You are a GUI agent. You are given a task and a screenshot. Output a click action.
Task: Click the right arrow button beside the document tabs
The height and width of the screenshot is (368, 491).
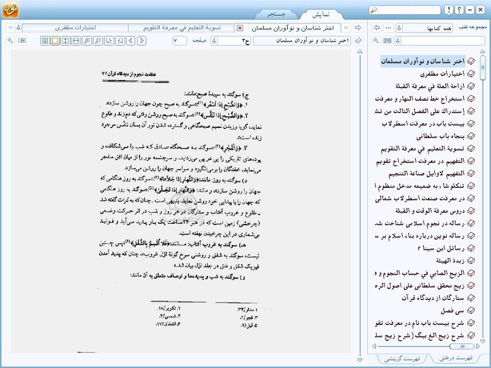click(x=358, y=28)
